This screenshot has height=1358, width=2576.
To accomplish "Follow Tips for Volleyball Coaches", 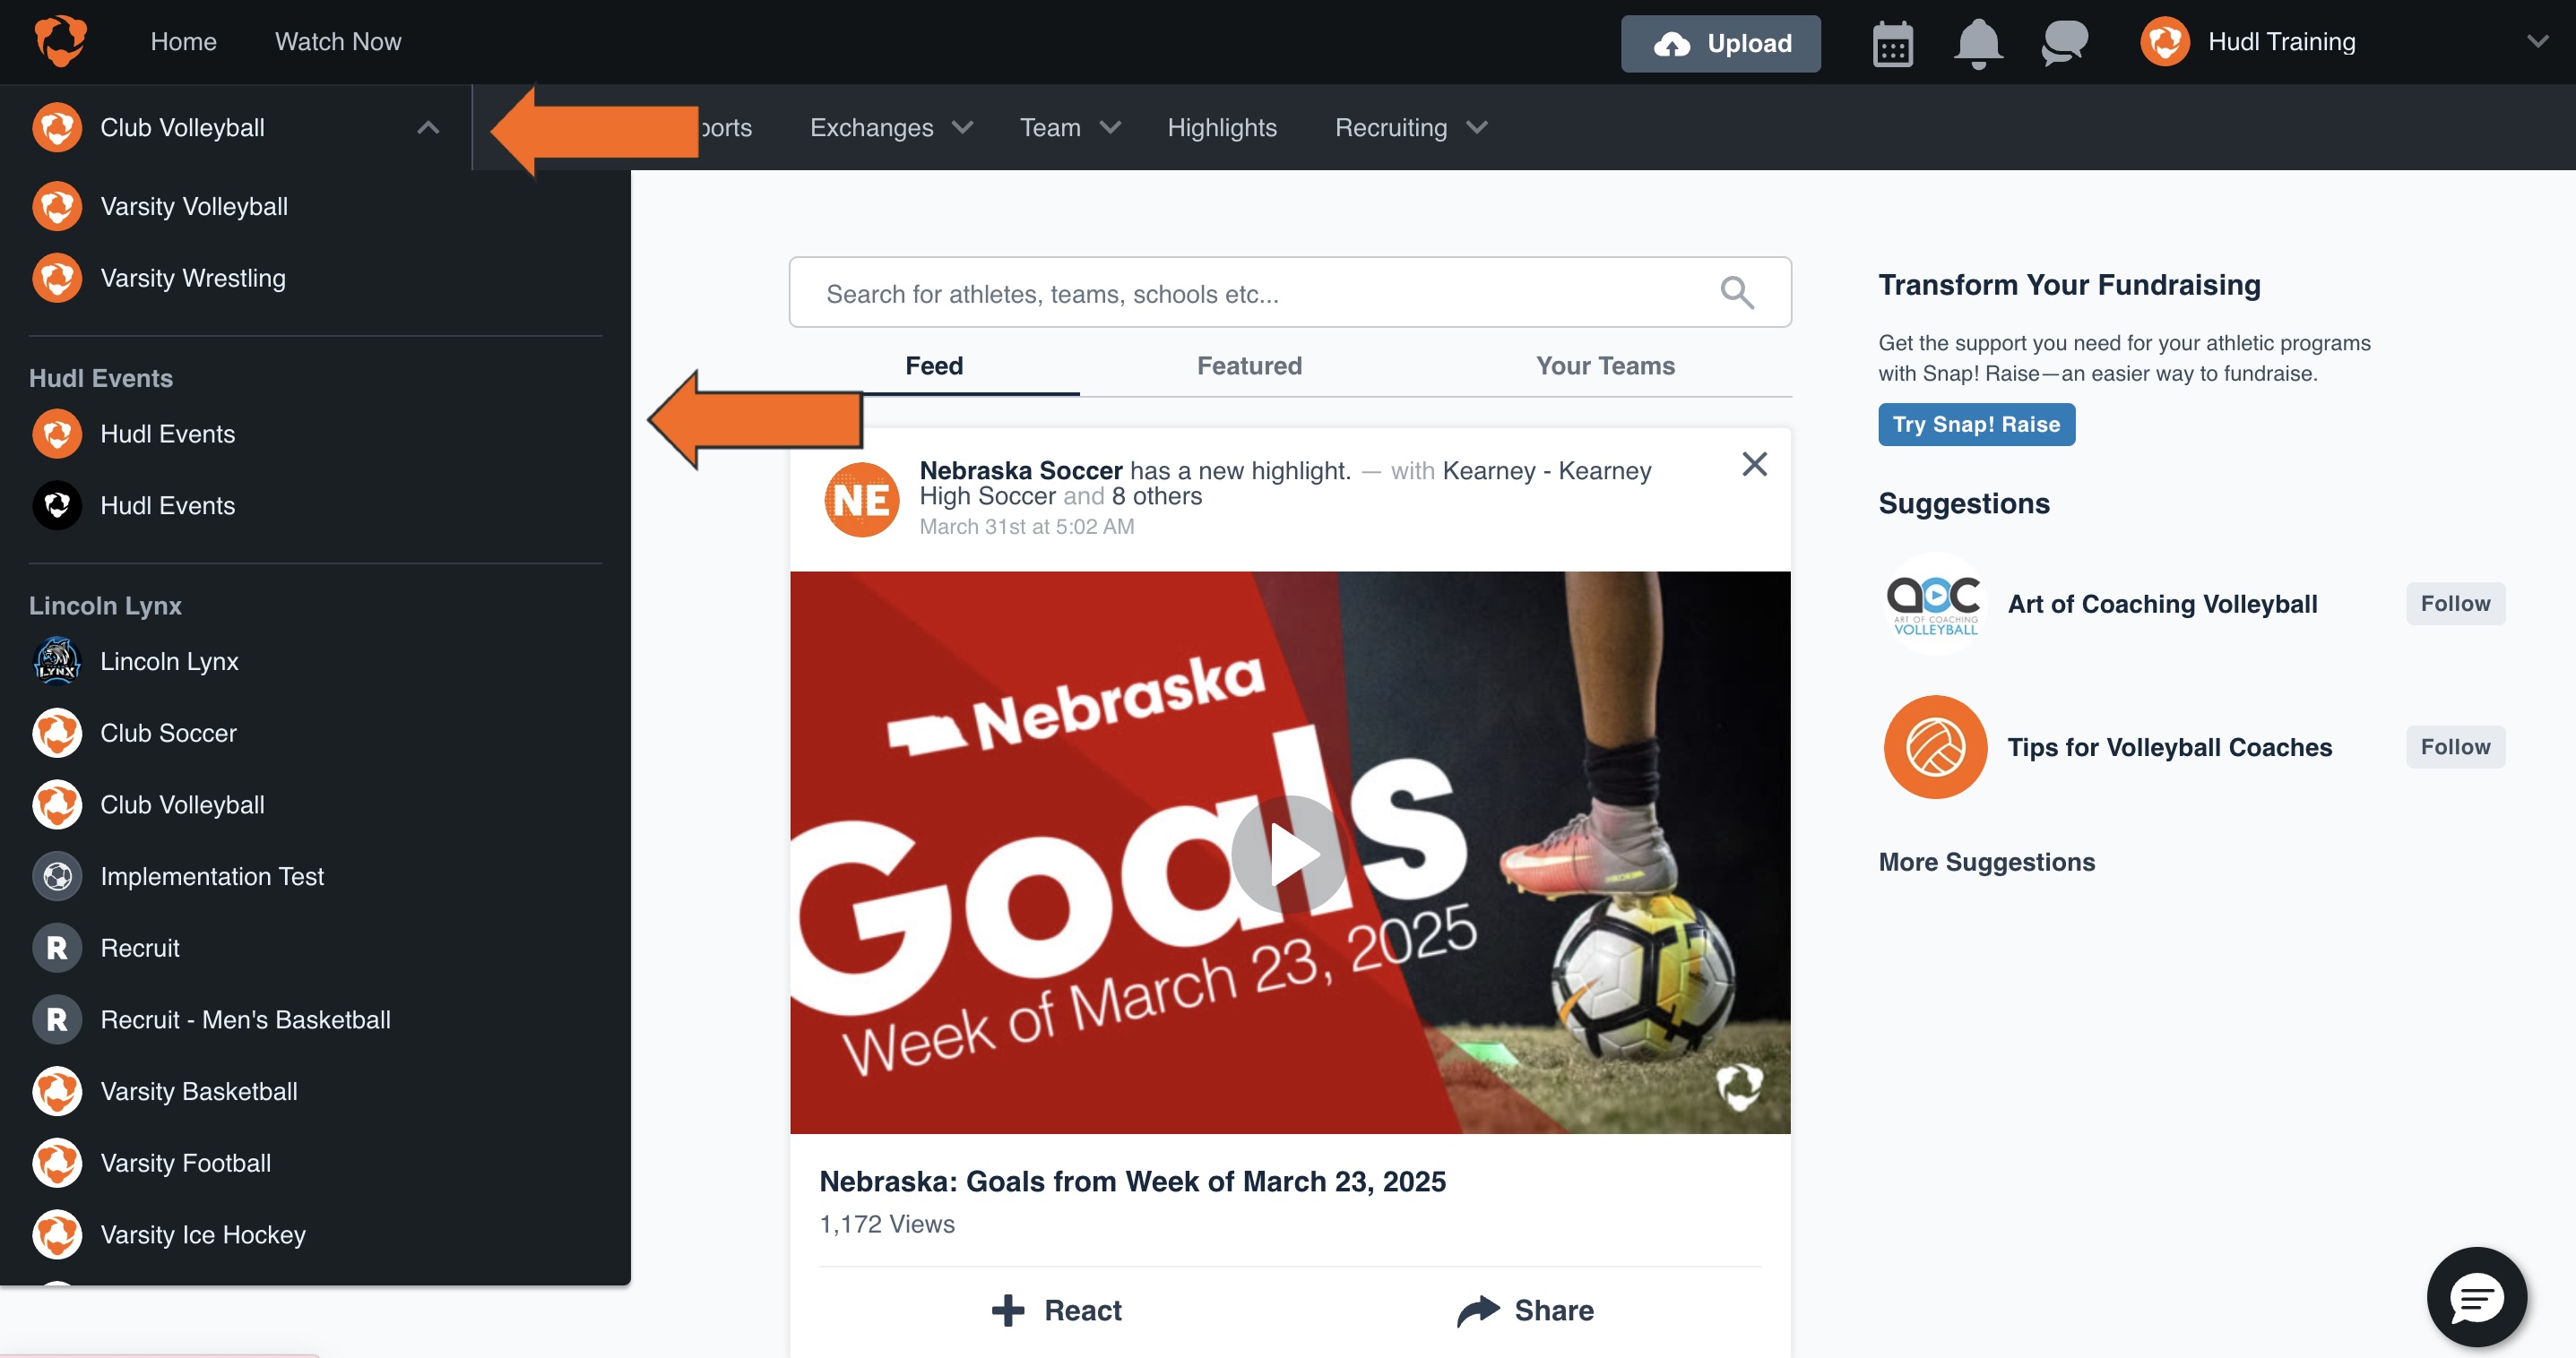I will point(2456,746).
